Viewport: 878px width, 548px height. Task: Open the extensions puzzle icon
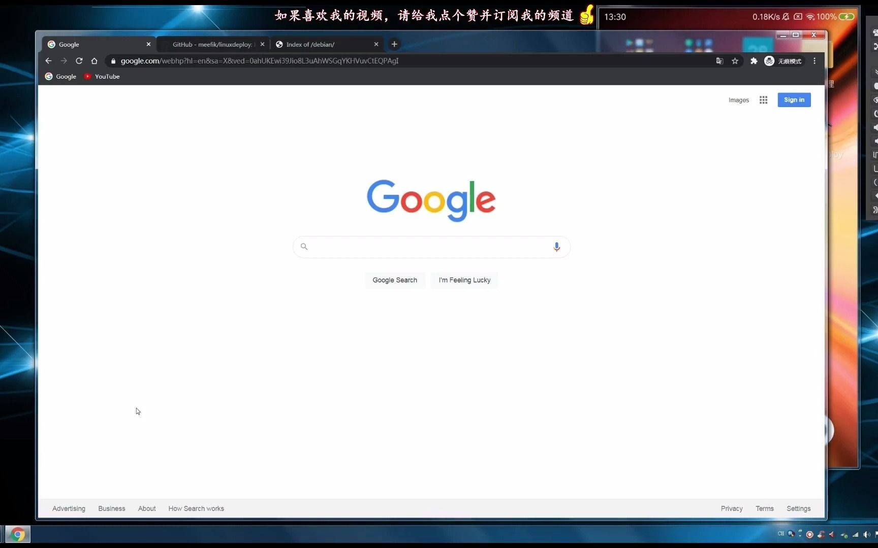[754, 61]
